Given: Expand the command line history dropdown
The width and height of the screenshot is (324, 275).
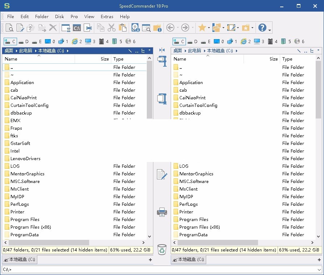Looking at the screenshot, I should point(319,270).
